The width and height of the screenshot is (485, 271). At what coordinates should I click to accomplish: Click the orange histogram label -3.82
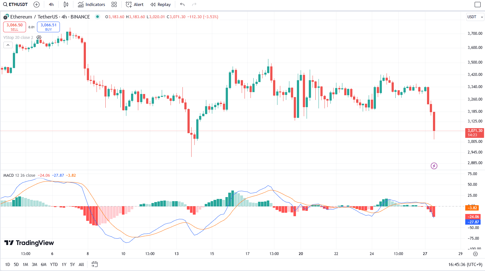[x=472, y=208]
